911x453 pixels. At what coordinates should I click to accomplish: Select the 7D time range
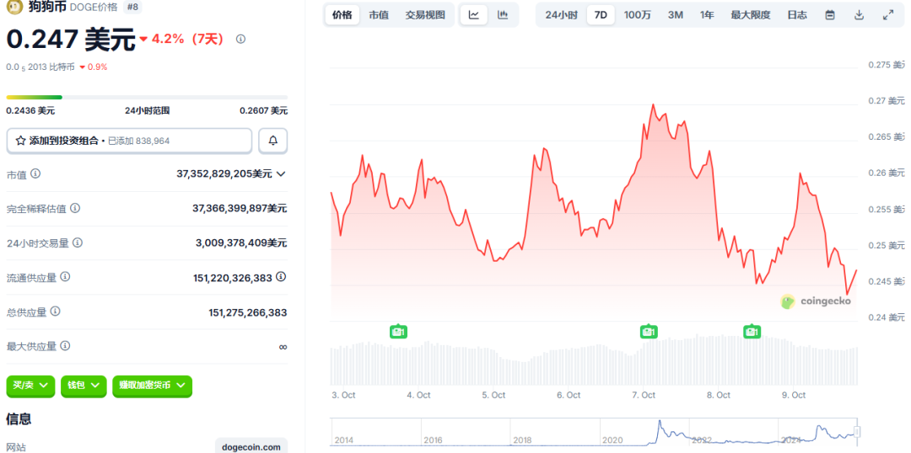[x=601, y=15]
